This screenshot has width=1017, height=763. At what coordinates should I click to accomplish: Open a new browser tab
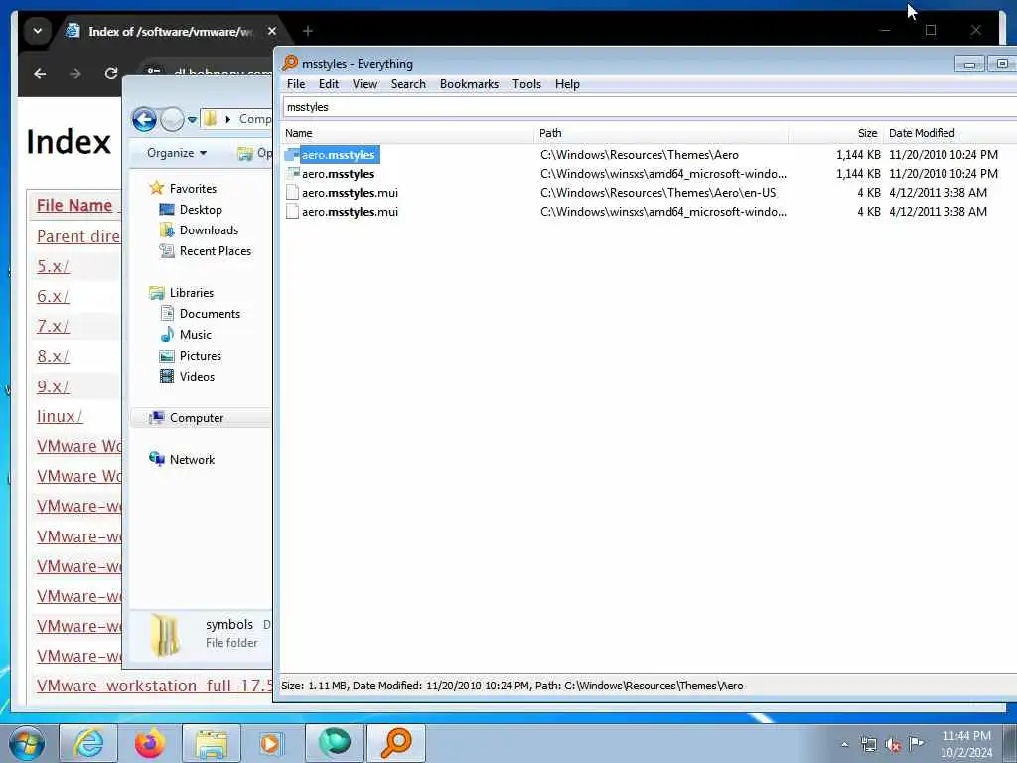(x=308, y=31)
